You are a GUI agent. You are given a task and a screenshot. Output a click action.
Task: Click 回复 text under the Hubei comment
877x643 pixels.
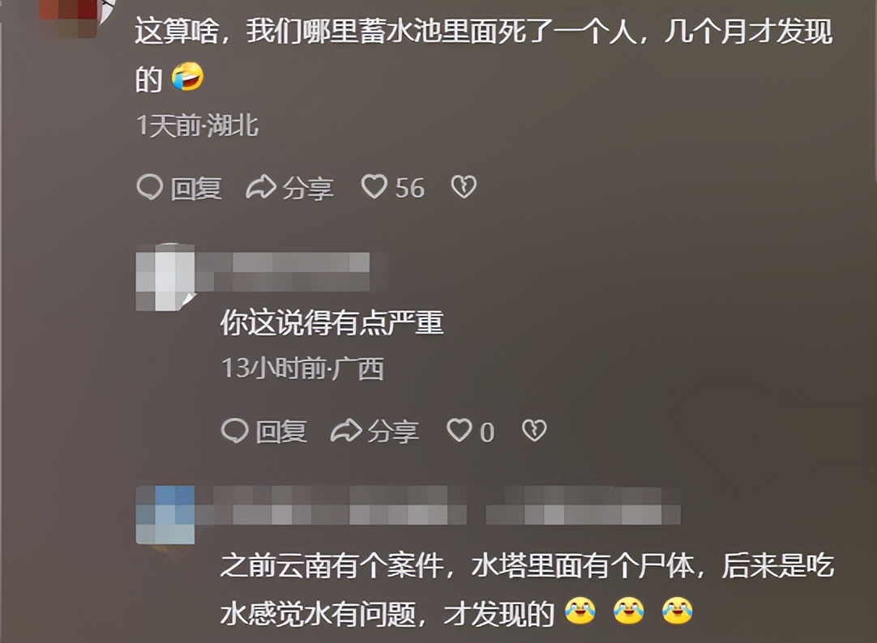coord(196,188)
